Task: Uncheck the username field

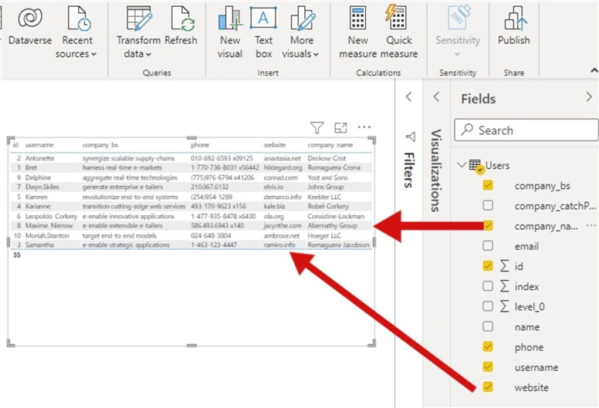Action: coord(488,367)
